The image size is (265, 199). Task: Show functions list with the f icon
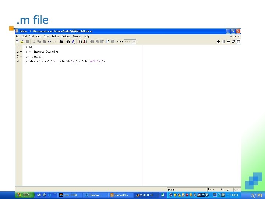pos(73,42)
